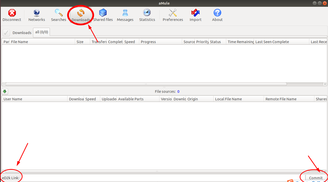The image size is (328, 182).
Task: Sort downloads by Completed column
Action: 115,42
